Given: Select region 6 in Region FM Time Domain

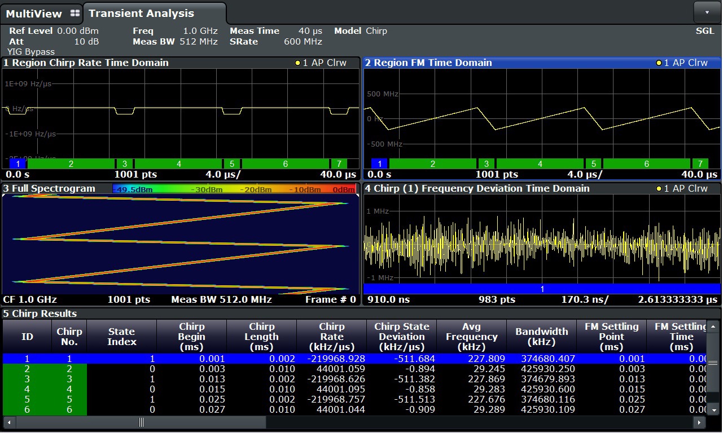Looking at the screenshot, I should [x=646, y=164].
